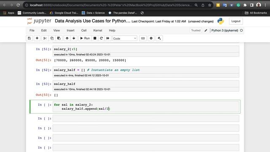The image size is (270, 152).
Task: Click the active for-loop code cell
Action: click(146, 107)
